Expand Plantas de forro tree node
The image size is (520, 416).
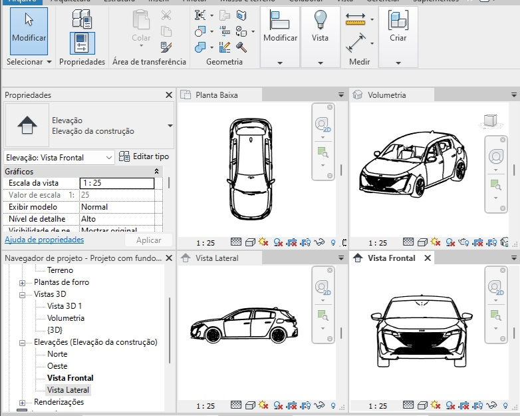coord(22,283)
